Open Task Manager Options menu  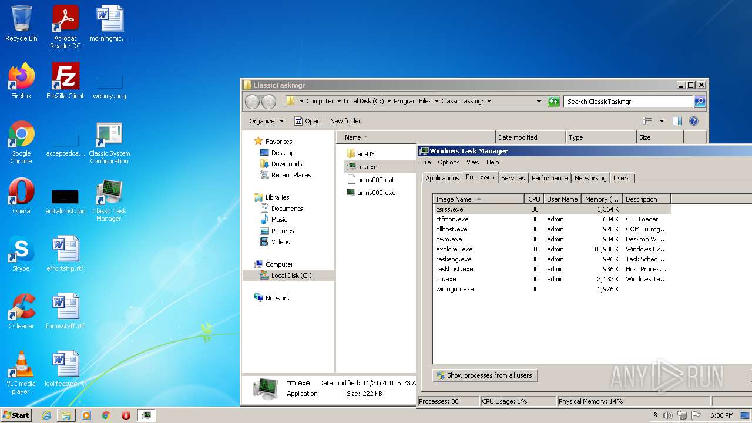click(x=448, y=162)
